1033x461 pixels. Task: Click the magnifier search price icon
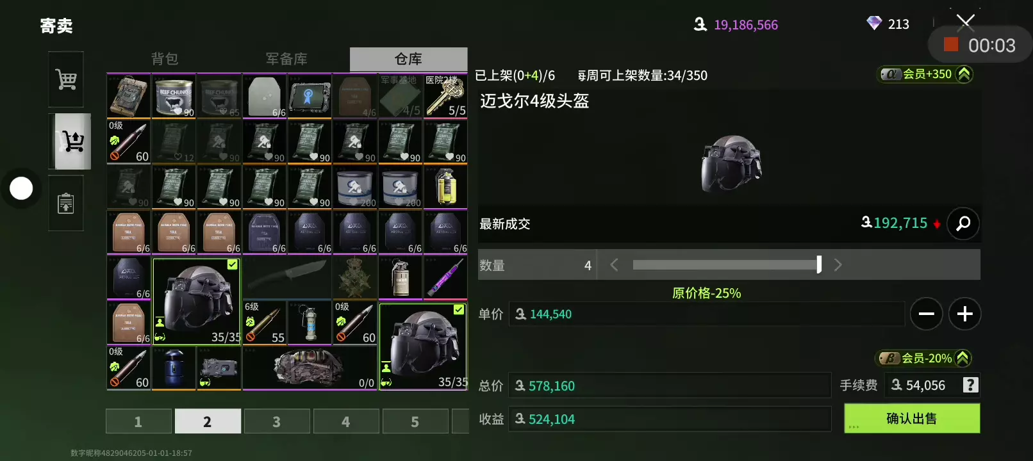point(963,223)
